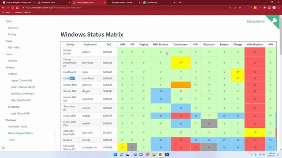Open Installation Guide in the sidebar
This screenshot has height=158, width=282.
coord(18,126)
